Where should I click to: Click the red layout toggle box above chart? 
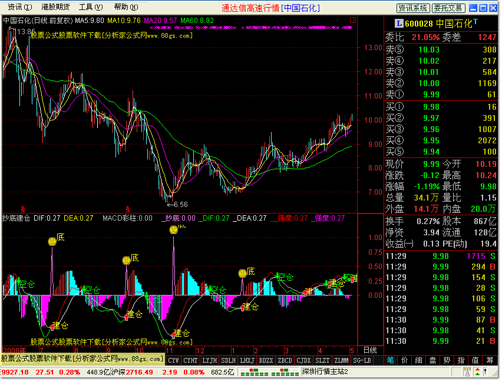pos(353,20)
